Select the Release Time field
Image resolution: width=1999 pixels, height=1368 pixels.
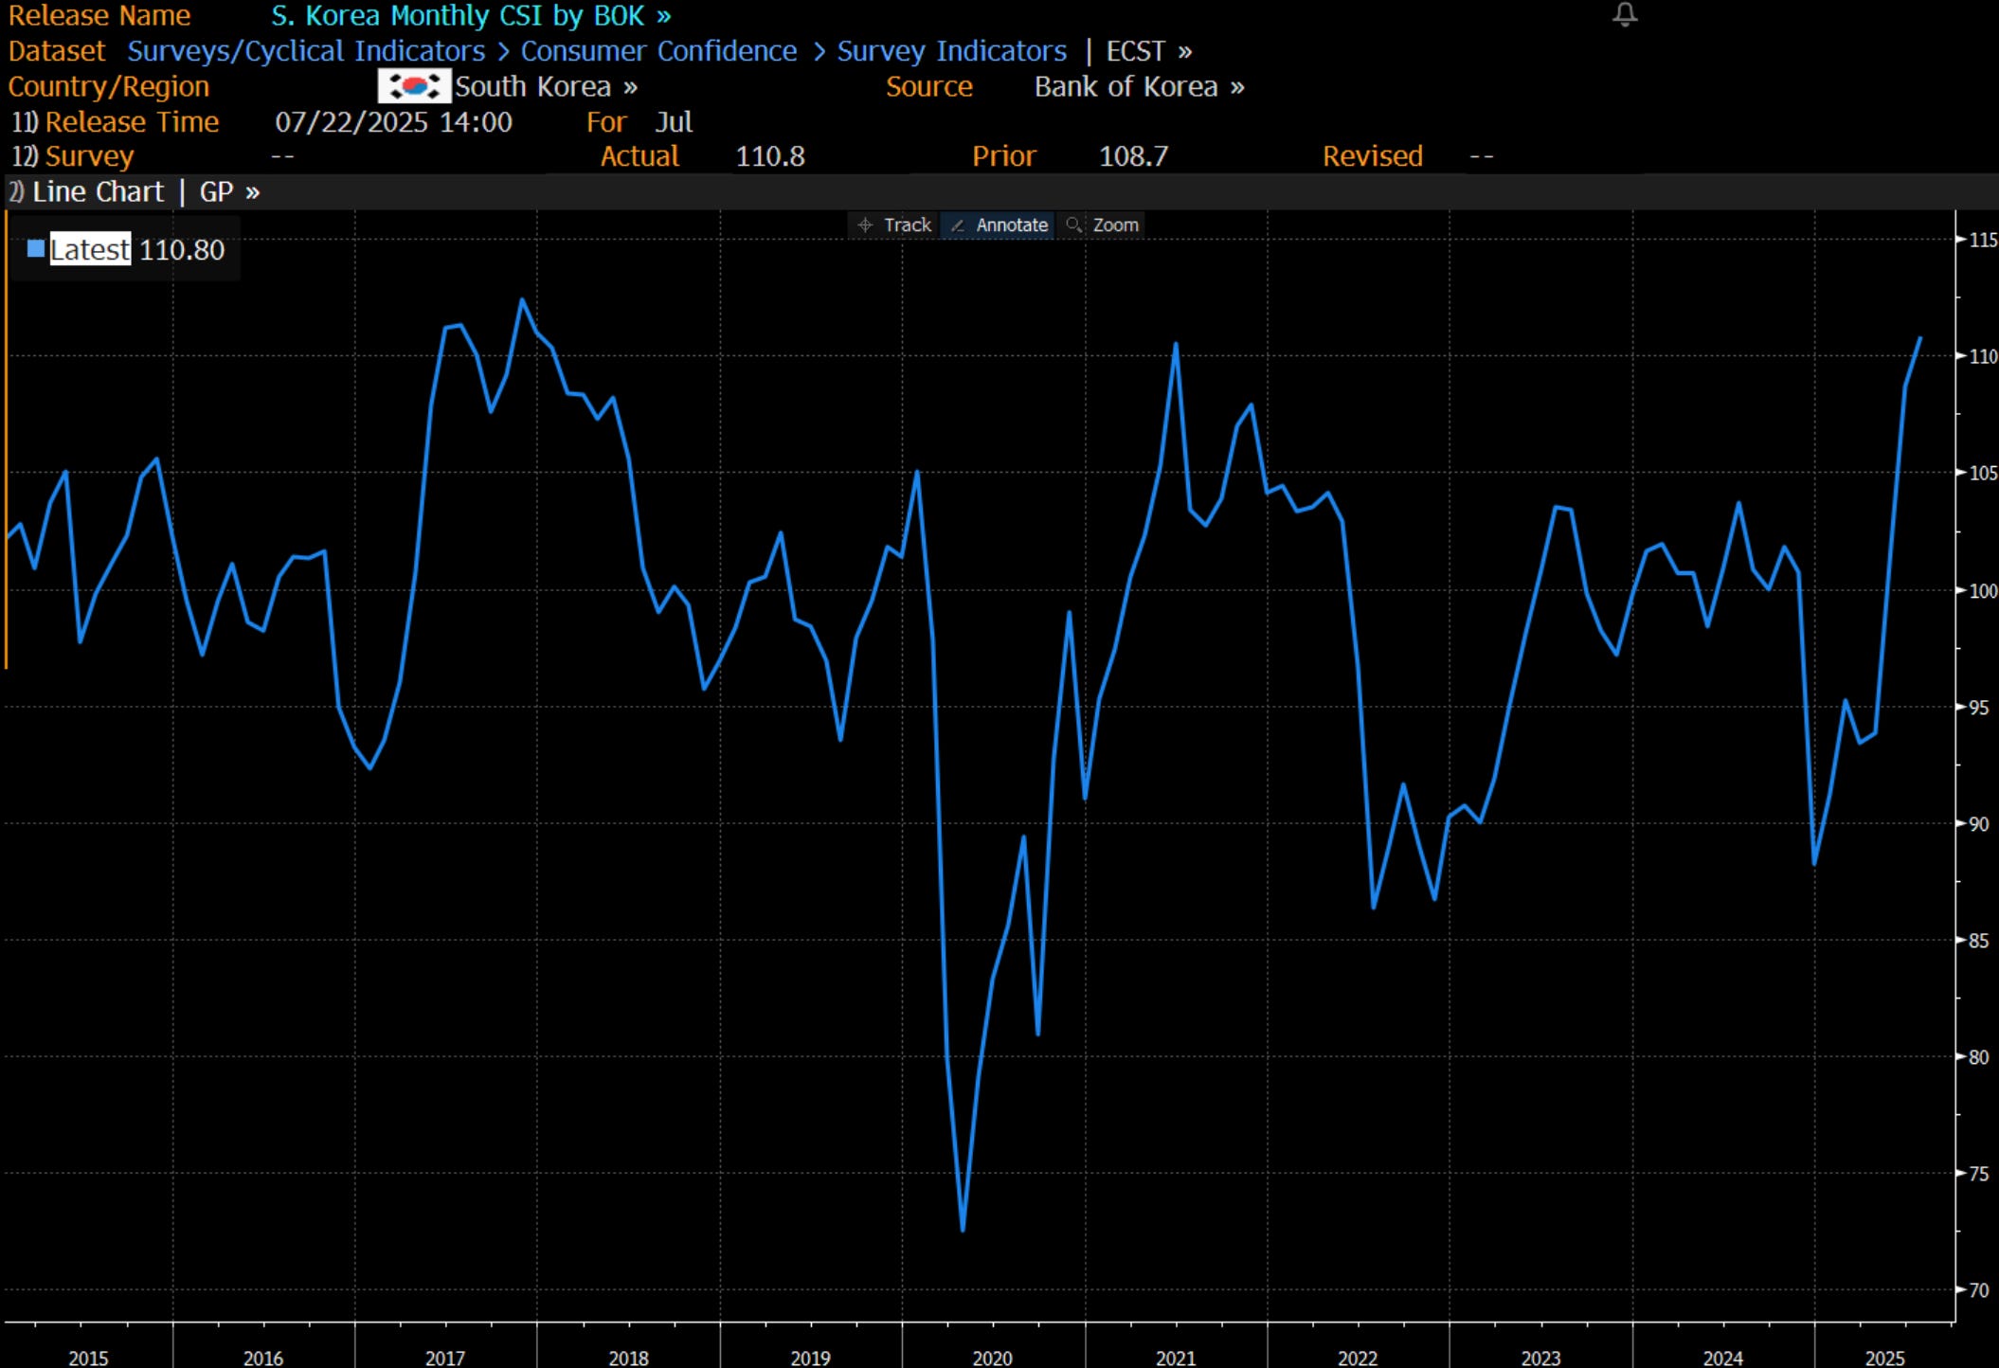pyautogui.click(x=131, y=122)
